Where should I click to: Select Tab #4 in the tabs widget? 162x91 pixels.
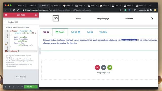tap(90, 32)
